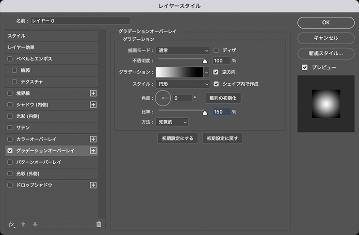Open the 方法 知覚的 dropdown
359x235 pixels.
[172, 122]
